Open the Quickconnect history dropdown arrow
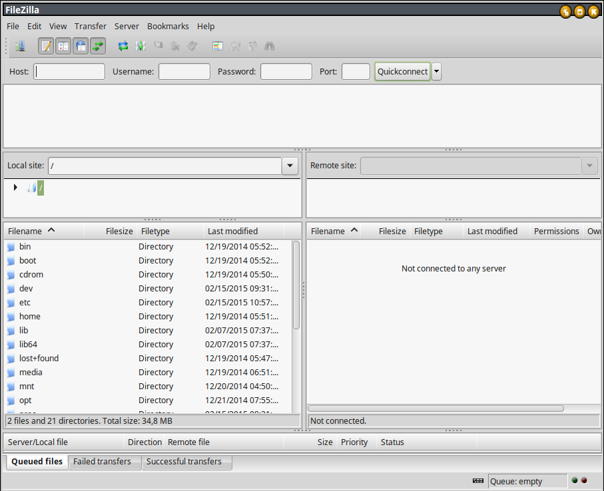604x491 pixels. point(436,72)
